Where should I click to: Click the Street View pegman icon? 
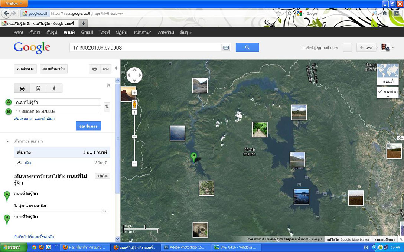[134, 104]
